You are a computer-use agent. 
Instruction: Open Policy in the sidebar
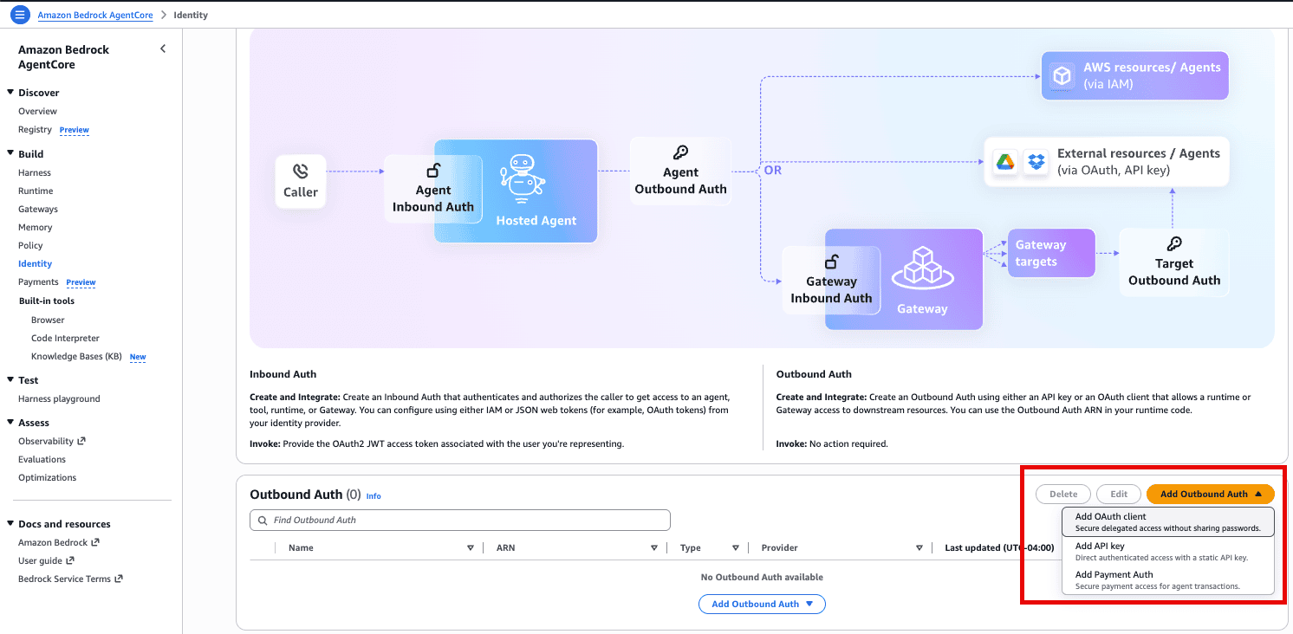click(30, 245)
